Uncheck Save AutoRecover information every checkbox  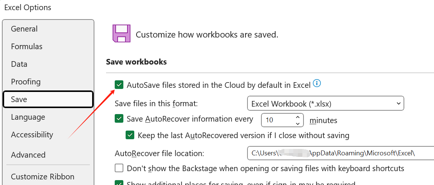[x=119, y=119]
